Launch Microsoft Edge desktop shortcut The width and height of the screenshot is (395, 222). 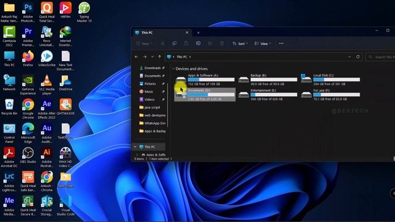pos(28,133)
